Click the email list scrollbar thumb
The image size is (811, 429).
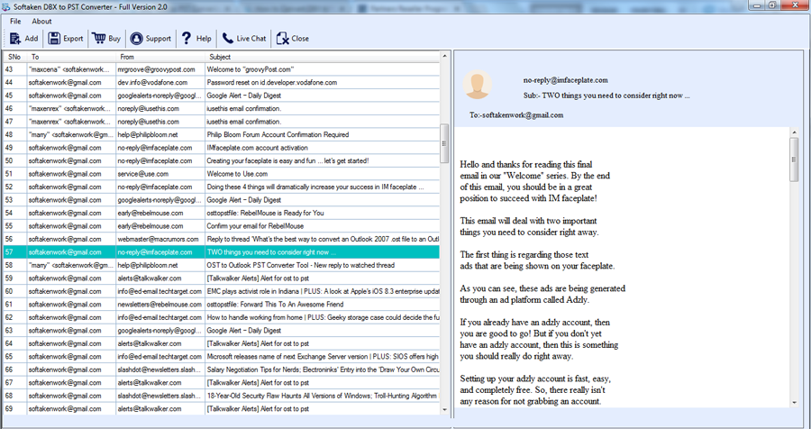444,143
